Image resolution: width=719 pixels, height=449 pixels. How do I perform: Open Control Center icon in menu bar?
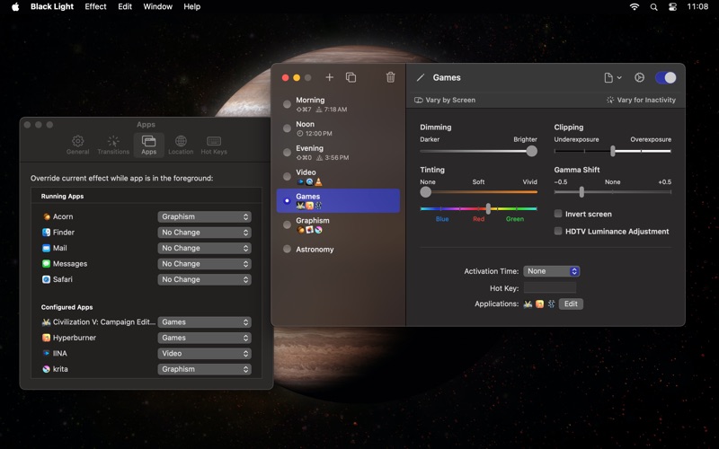672,6
